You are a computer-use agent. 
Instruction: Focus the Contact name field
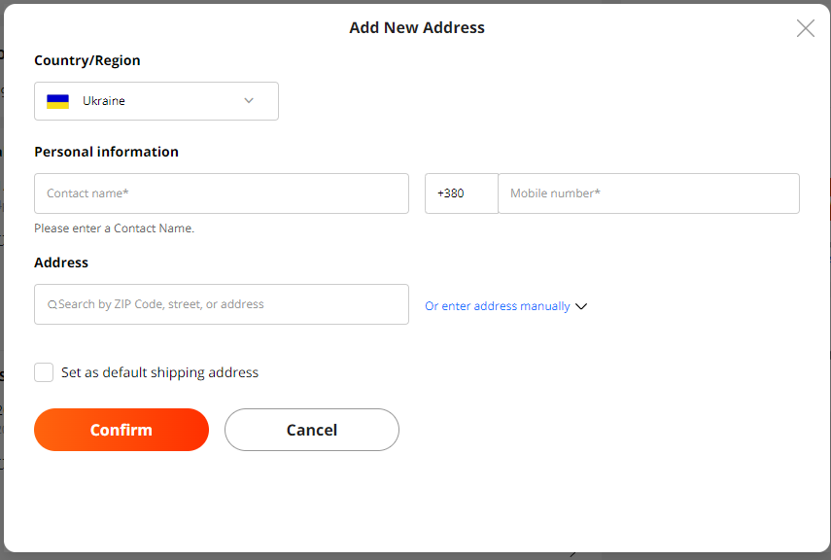(x=222, y=193)
